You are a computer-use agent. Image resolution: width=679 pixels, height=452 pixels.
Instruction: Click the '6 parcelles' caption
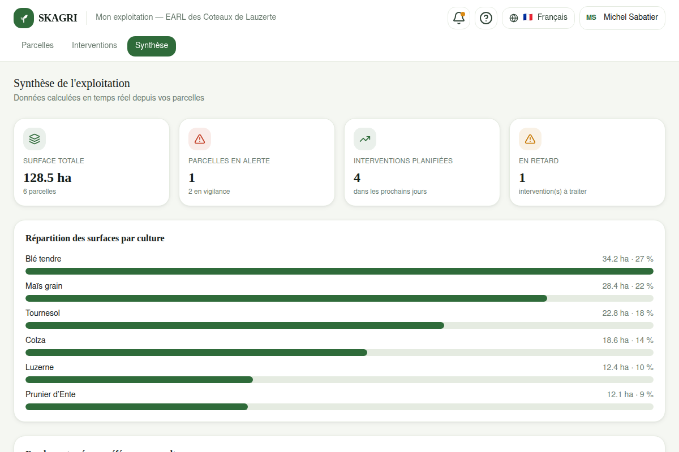pyautogui.click(x=40, y=192)
